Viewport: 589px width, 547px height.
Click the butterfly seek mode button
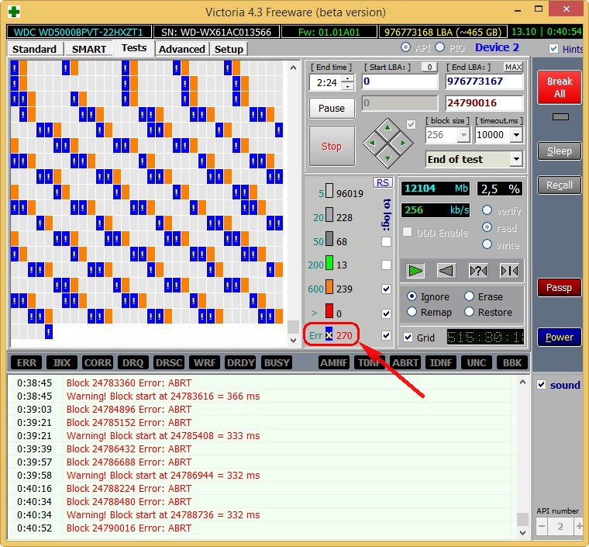point(510,271)
